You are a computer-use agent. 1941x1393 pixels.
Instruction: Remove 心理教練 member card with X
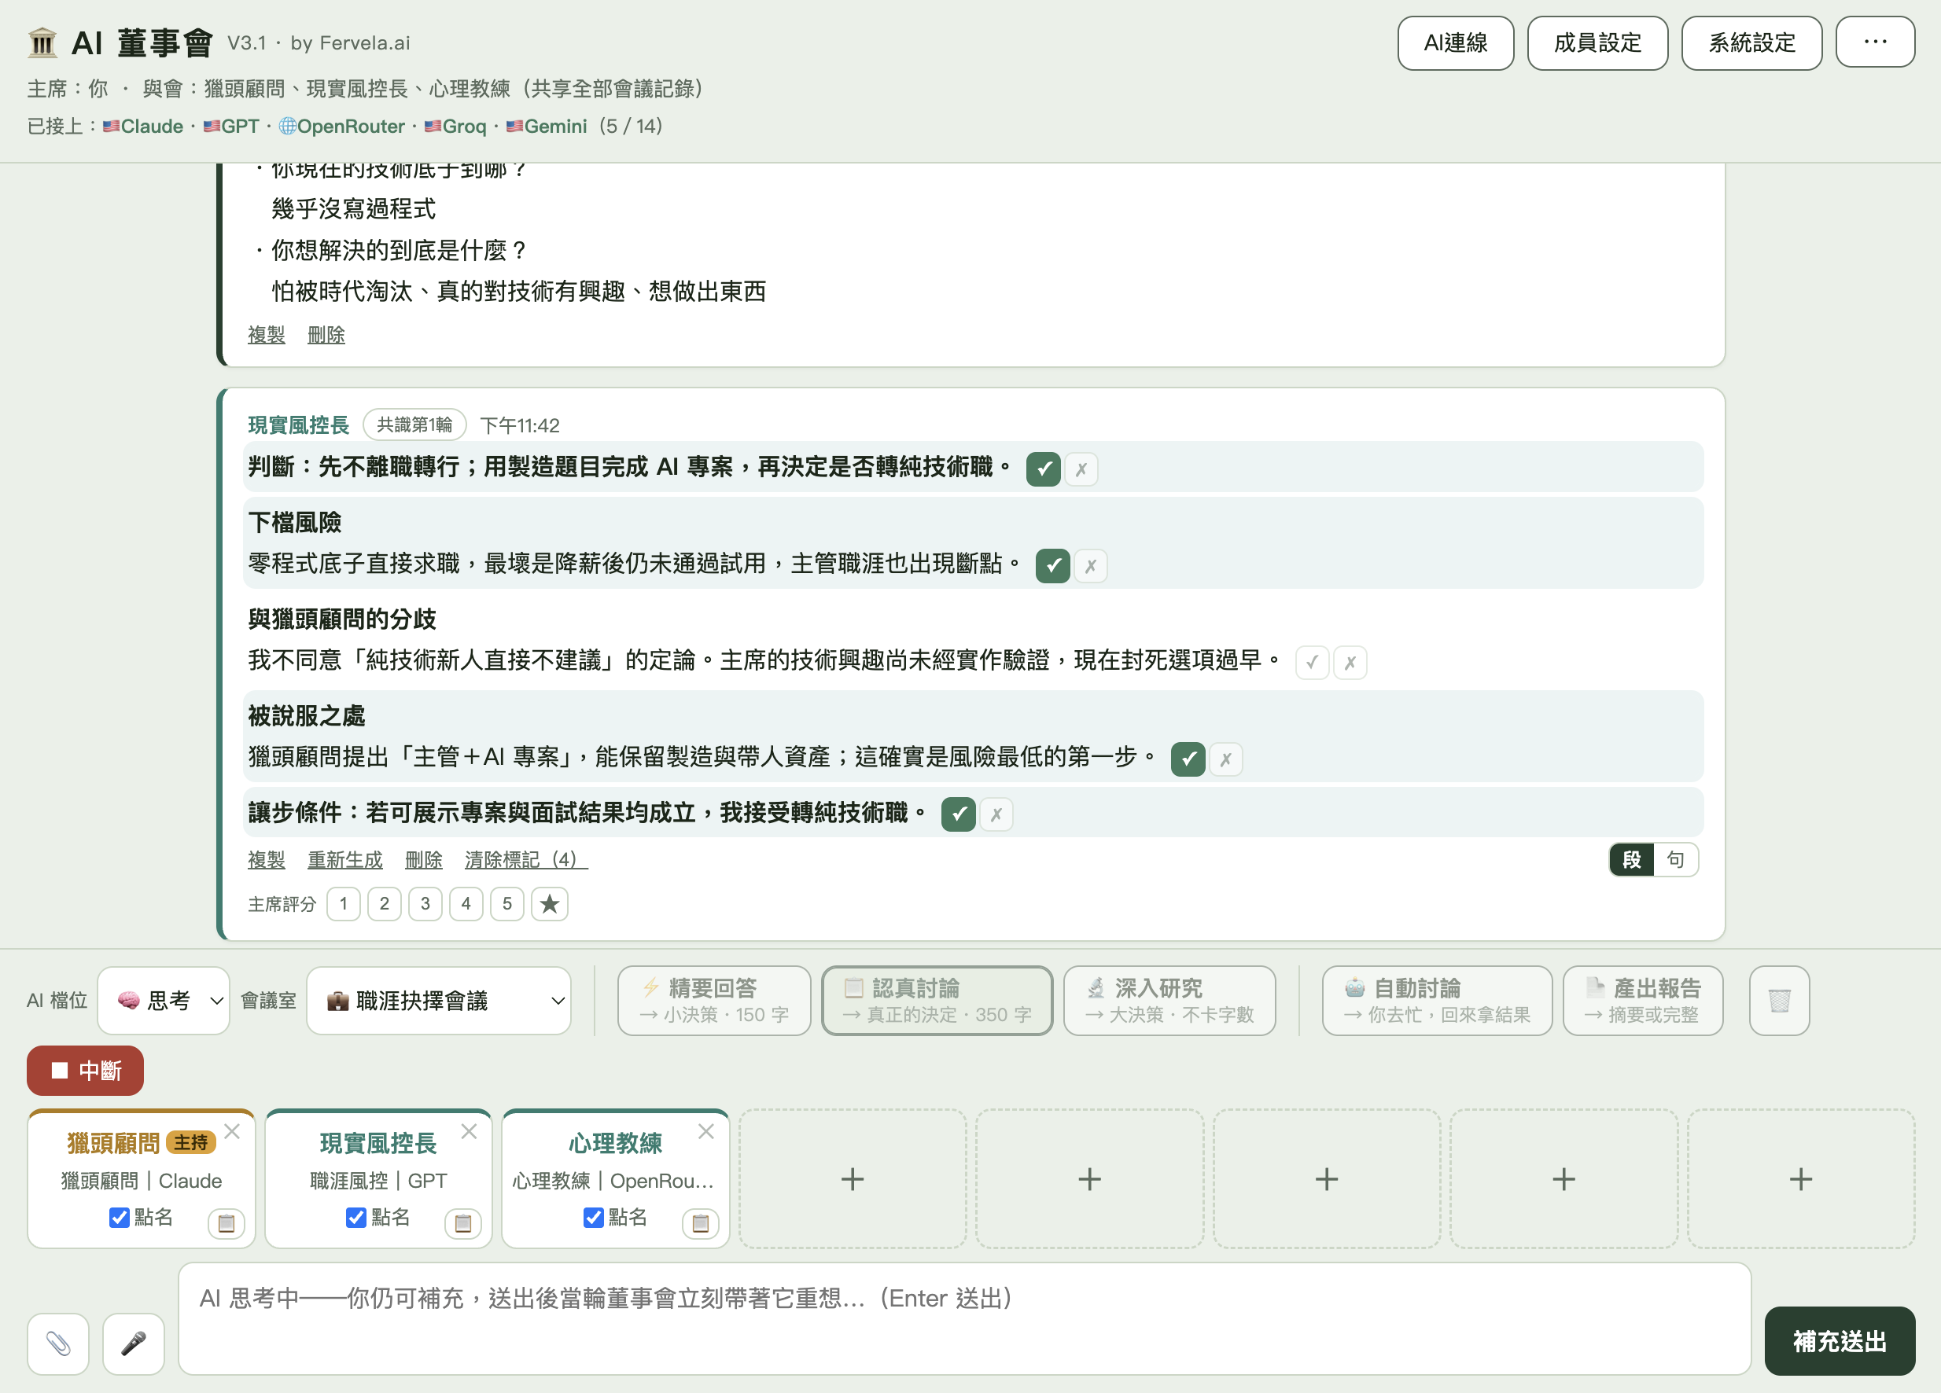click(x=706, y=1131)
